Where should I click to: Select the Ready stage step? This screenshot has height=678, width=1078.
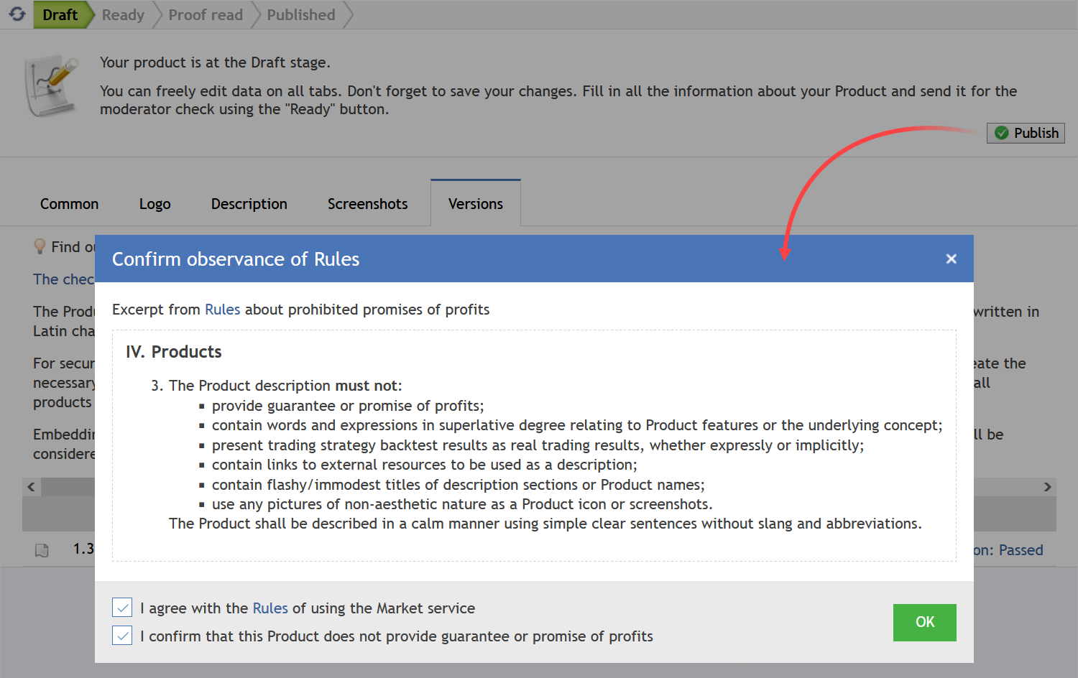point(123,15)
